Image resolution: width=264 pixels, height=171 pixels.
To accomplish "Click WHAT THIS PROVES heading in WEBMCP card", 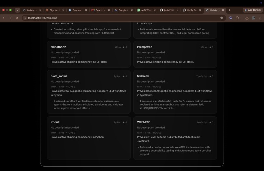I will [x=149, y=133].
